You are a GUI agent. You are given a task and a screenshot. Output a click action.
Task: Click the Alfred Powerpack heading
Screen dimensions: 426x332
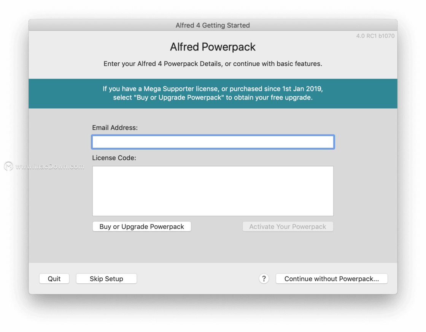click(x=213, y=47)
